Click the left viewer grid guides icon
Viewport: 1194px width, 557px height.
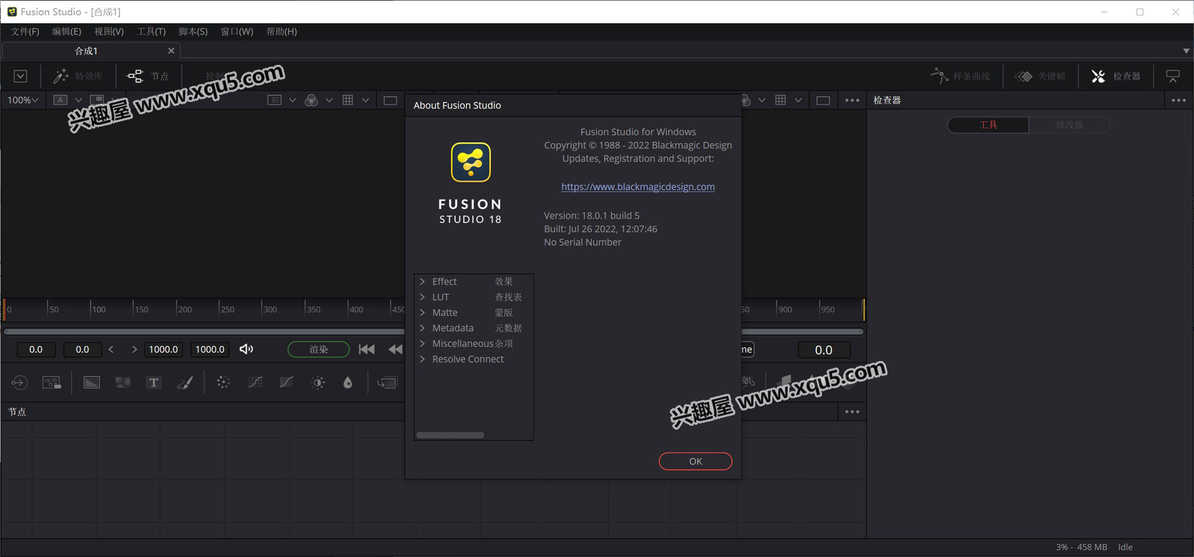348,100
